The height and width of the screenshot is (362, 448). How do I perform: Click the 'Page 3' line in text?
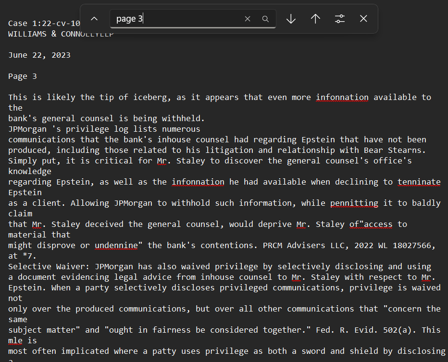[23, 76]
